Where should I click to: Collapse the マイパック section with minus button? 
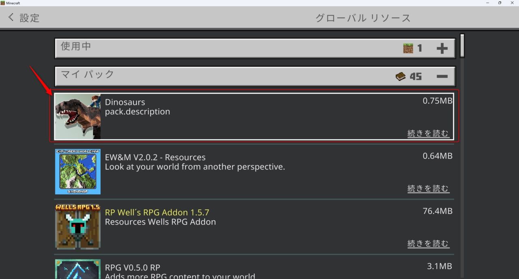pos(442,76)
